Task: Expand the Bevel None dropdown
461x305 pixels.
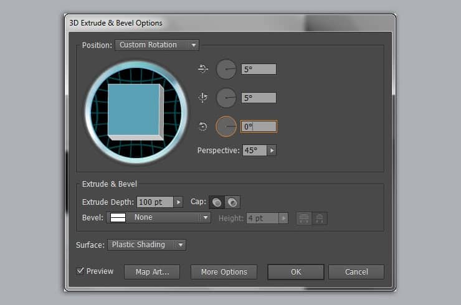Action: 158,217
